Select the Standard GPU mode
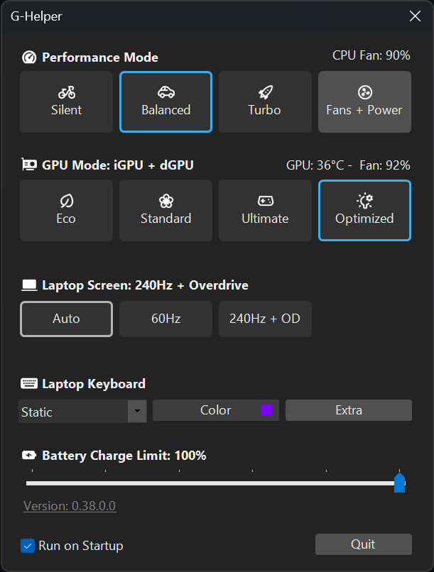 (x=166, y=210)
